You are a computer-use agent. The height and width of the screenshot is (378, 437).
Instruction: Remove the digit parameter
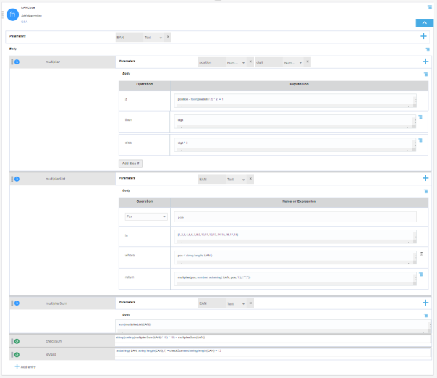(307, 62)
